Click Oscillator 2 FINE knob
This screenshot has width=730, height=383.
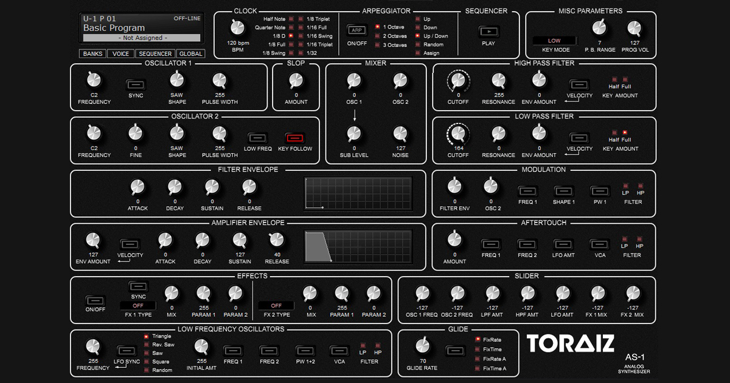[135, 132]
